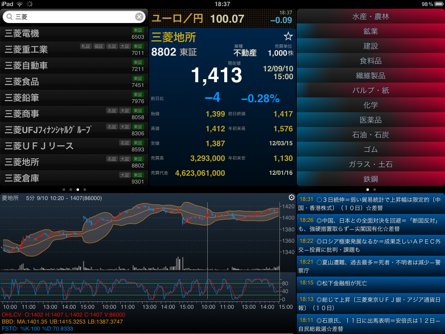Open the 水産・農林 sector
445x334 pixels.
coord(371,17)
